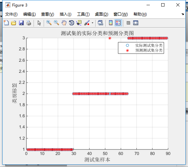Select the y-axis label 类别标签
The width and height of the screenshot is (188, 167).
(14, 93)
